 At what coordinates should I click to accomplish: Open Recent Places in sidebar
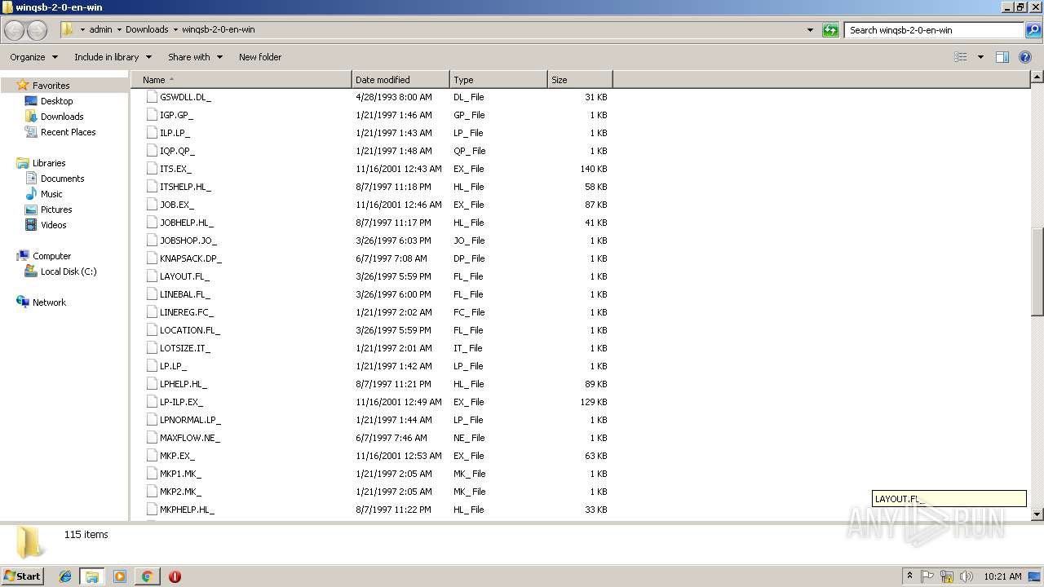(x=68, y=132)
